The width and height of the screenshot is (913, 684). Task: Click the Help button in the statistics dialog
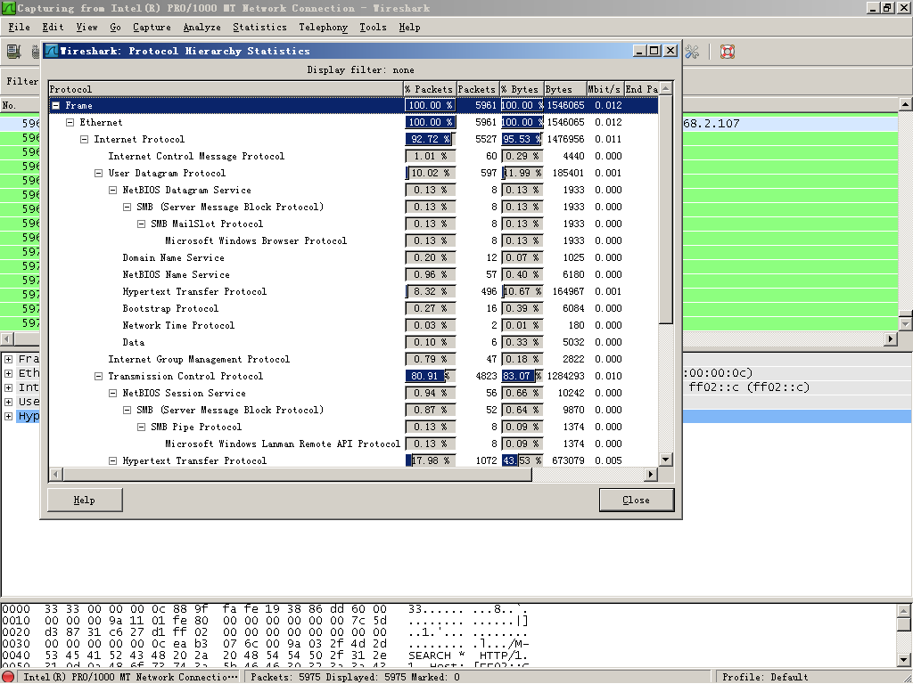click(85, 501)
